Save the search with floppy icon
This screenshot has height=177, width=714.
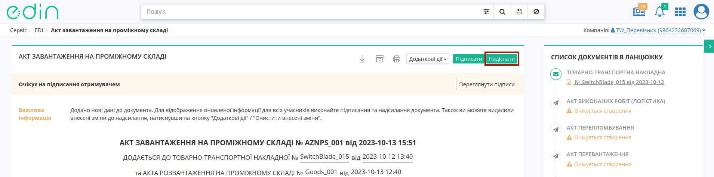coord(519,12)
